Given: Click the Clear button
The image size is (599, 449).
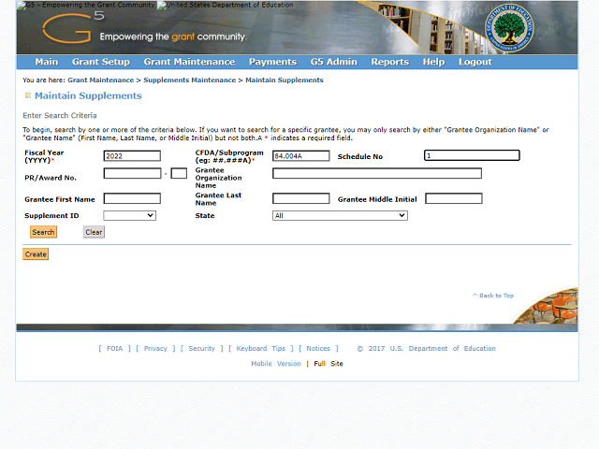Looking at the screenshot, I should coord(94,232).
